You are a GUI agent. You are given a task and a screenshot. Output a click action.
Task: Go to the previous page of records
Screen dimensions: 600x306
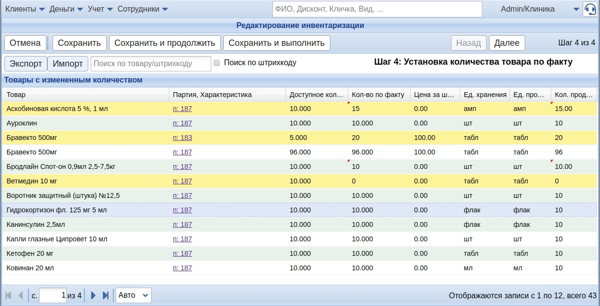point(20,295)
